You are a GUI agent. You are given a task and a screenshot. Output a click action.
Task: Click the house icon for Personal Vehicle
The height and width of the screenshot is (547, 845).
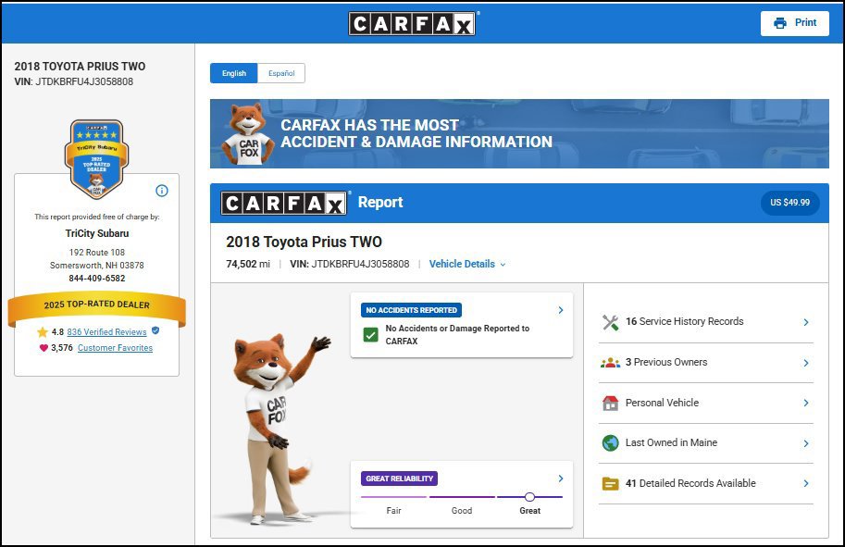click(x=610, y=403)
